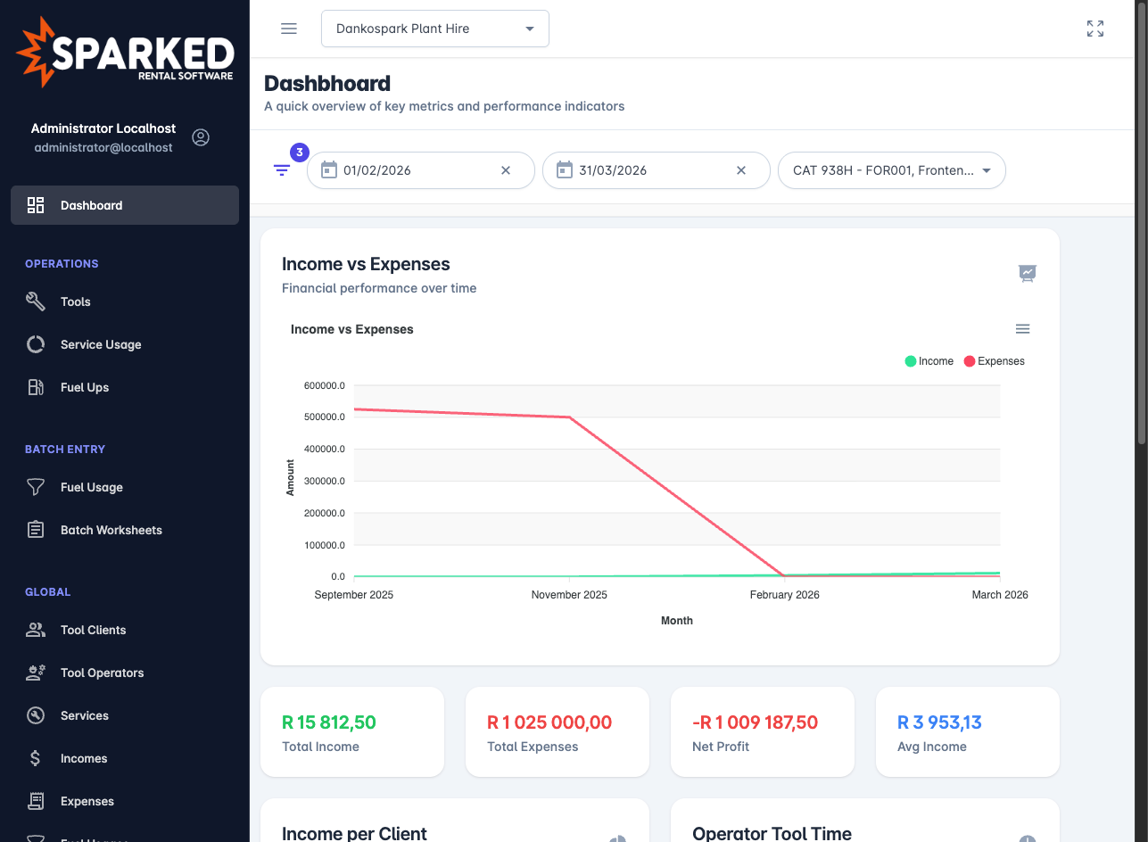Image resolution: width=1148 pixels, height=842 pixels.
Task: Clear the 01/02/2026 start date filter
Action: point(506,169)
